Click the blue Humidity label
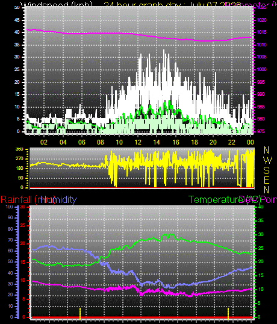277x324 pixels. coord(58,199)
